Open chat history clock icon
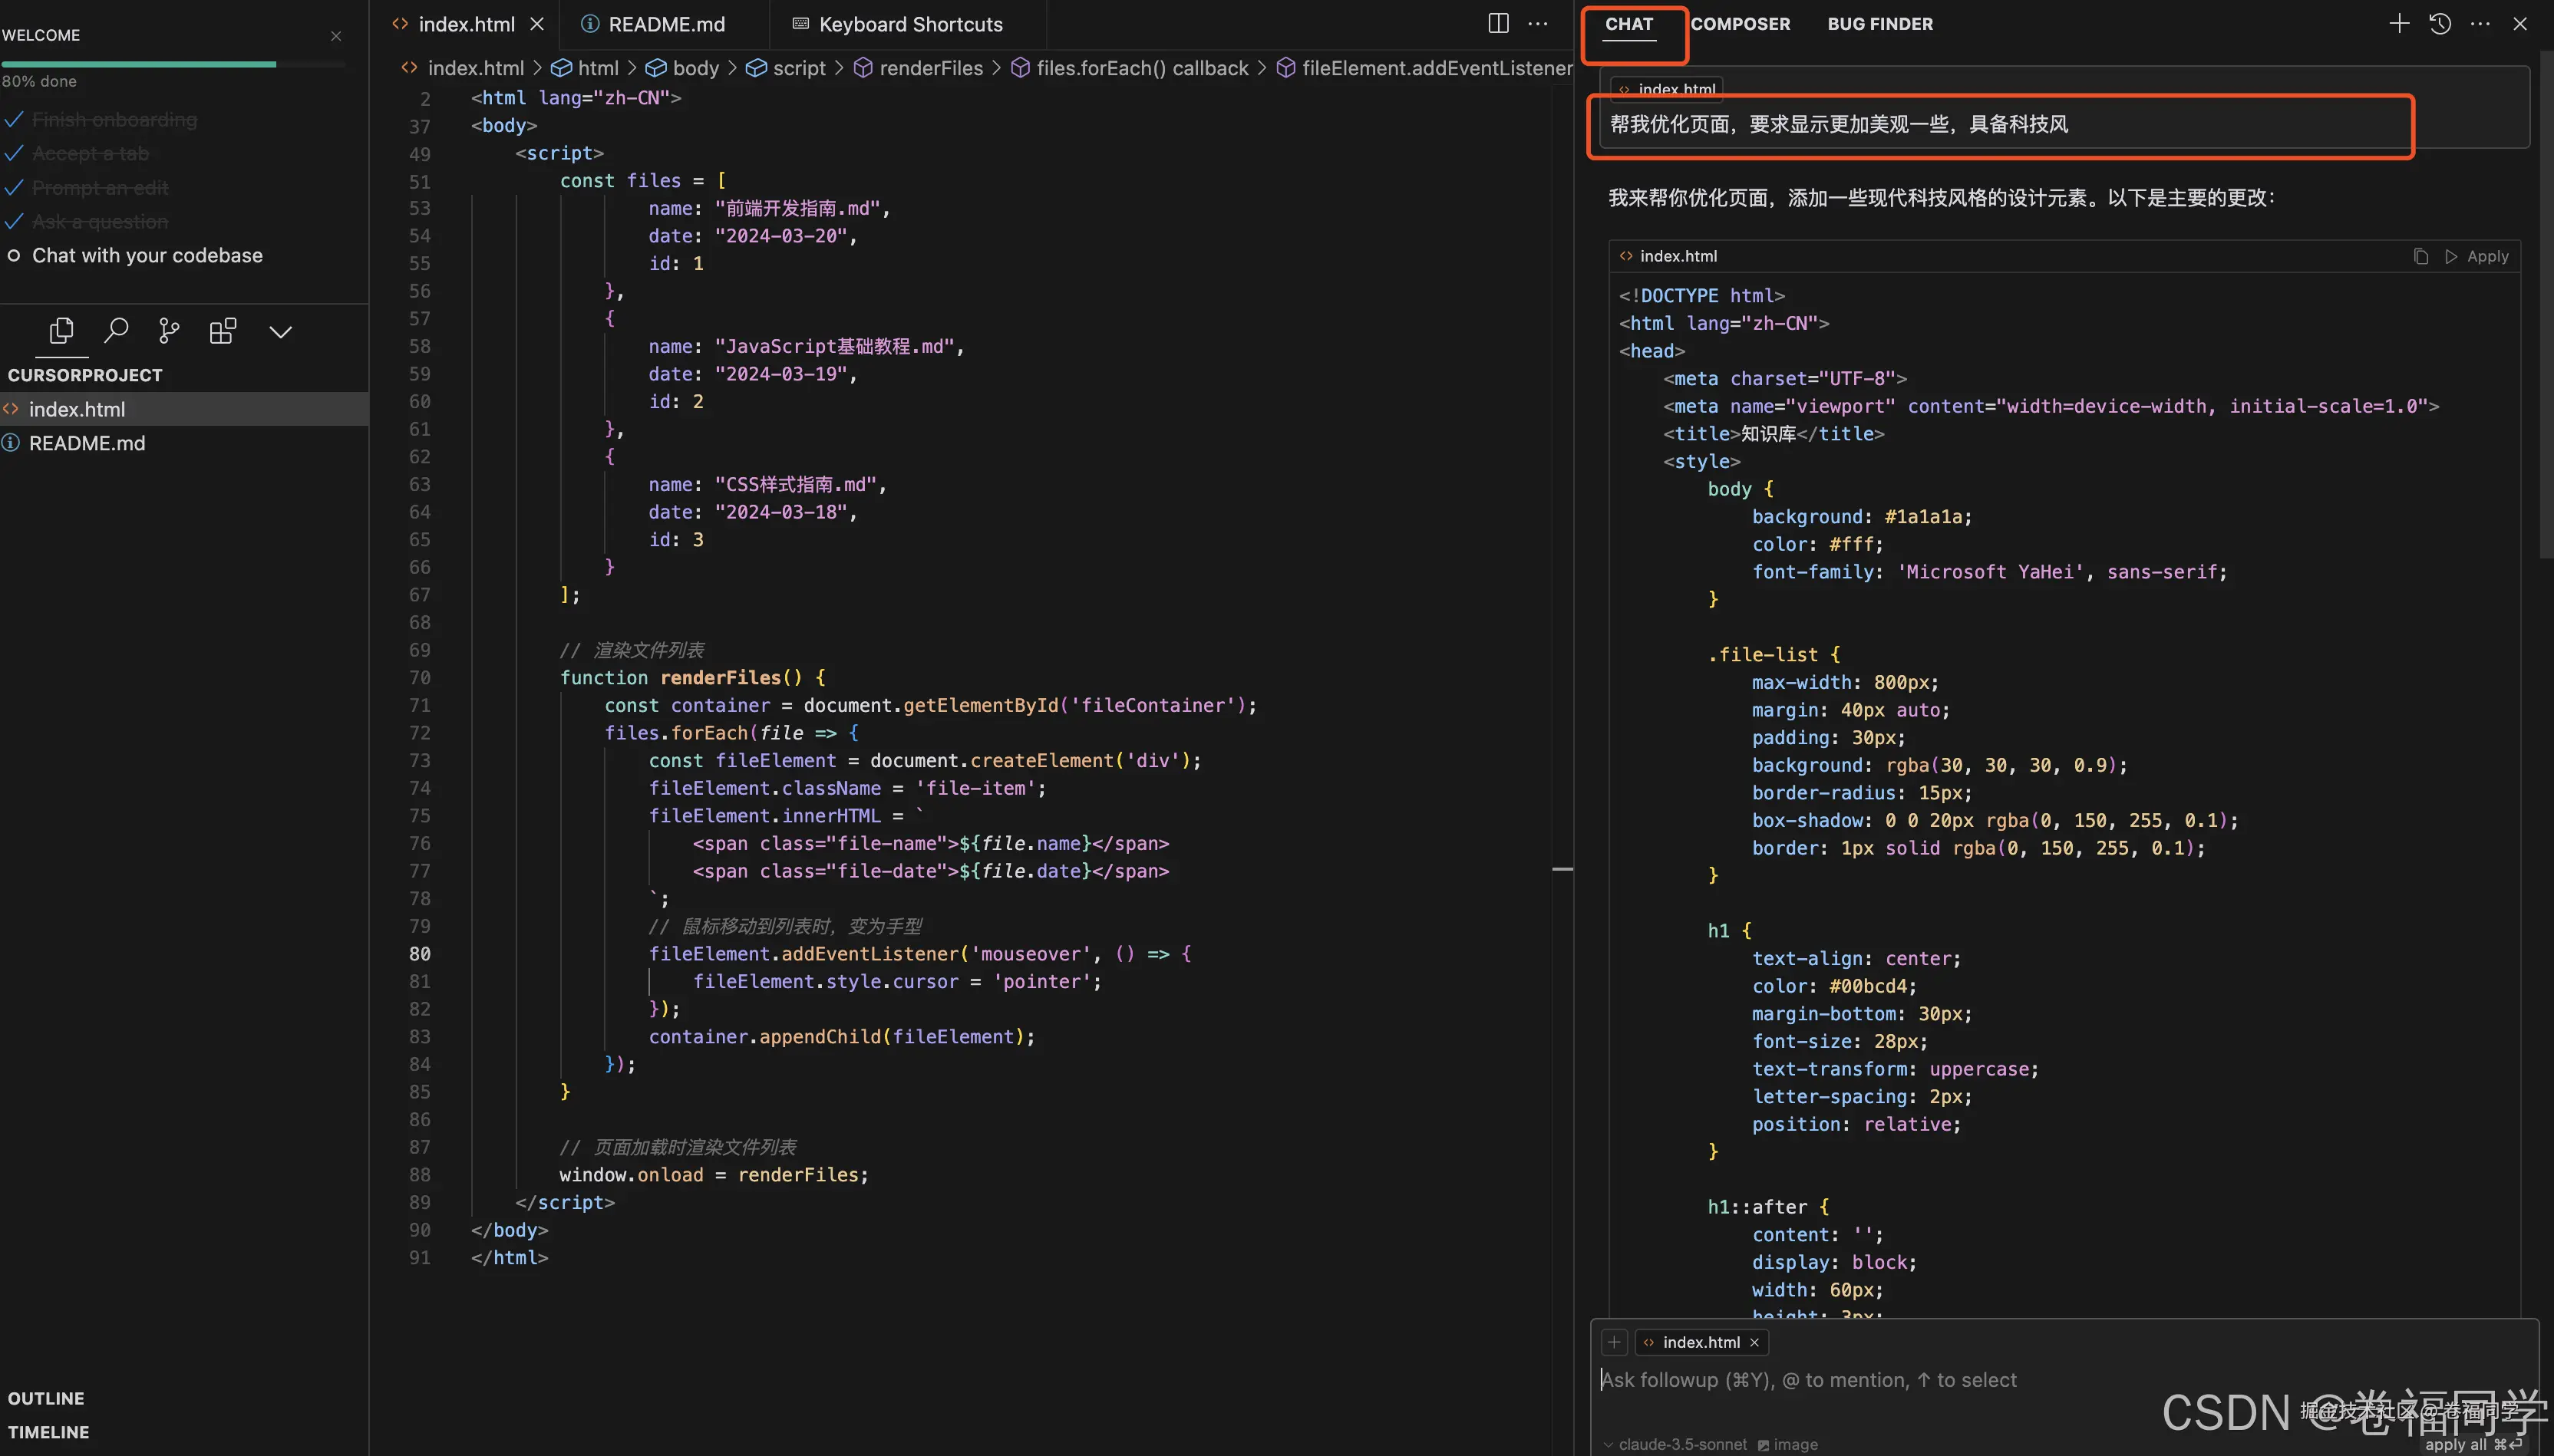The image size is (2554, 1456). coord(2440,24)
